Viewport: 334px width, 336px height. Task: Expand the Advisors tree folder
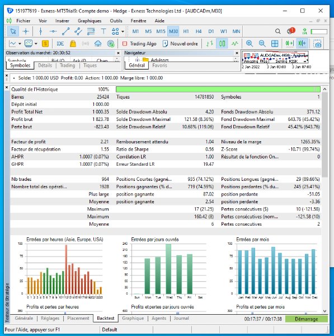[x=137, y=60]
